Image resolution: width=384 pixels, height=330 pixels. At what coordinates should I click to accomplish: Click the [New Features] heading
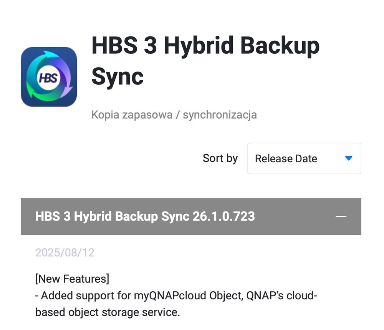(x=72, y=279)
